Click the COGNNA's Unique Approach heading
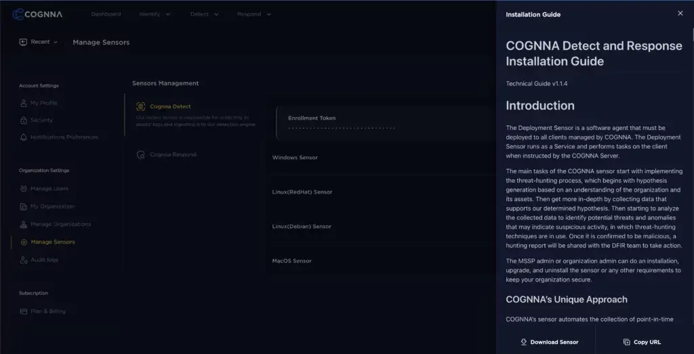 (x=567, y=300)
